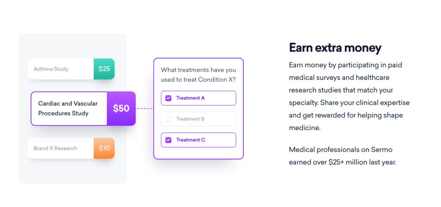Screen dimensions: 441x207
Task: Click the Asthma Study label text
Action: point(51,69)
